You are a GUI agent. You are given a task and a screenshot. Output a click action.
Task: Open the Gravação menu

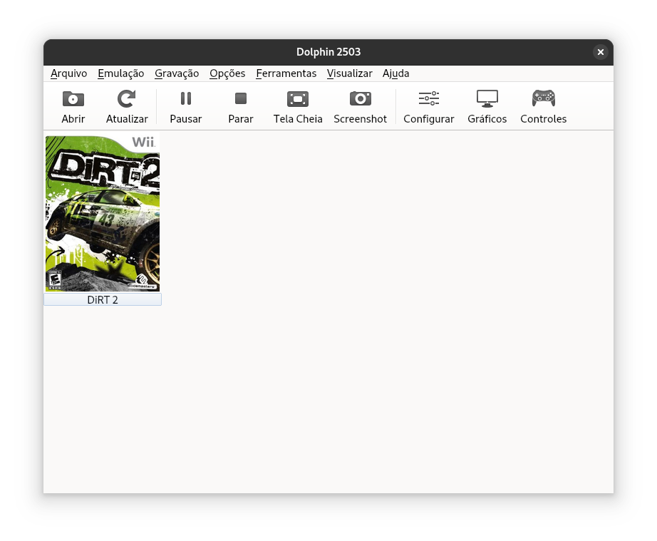(177, 73)
